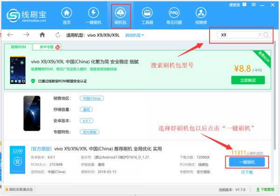Click the 立即购买 buy button
Viewport: 280px width, 196px height.
pyautogui.click(x=248, y=80)
